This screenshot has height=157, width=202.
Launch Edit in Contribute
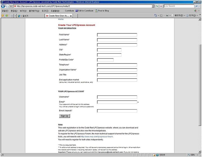(x=84, y=11)
